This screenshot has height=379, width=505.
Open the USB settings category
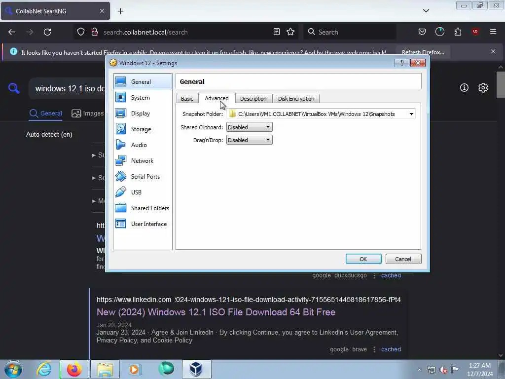pos(143,192)
